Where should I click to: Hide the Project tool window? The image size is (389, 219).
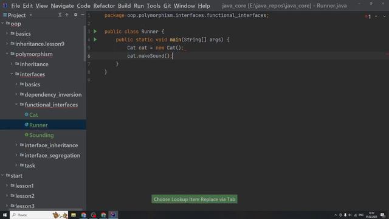(x=83, y=15)
